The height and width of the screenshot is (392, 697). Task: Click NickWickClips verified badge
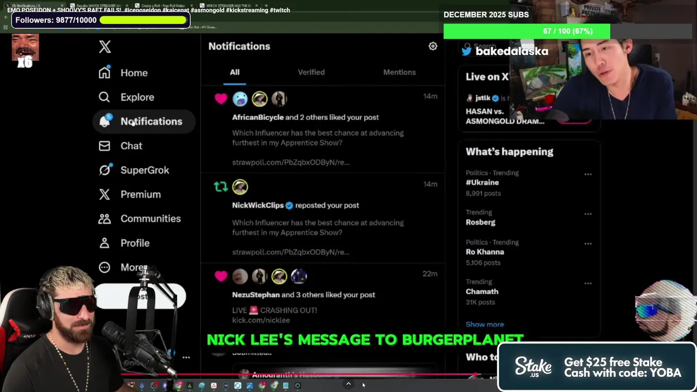(289, 205)
